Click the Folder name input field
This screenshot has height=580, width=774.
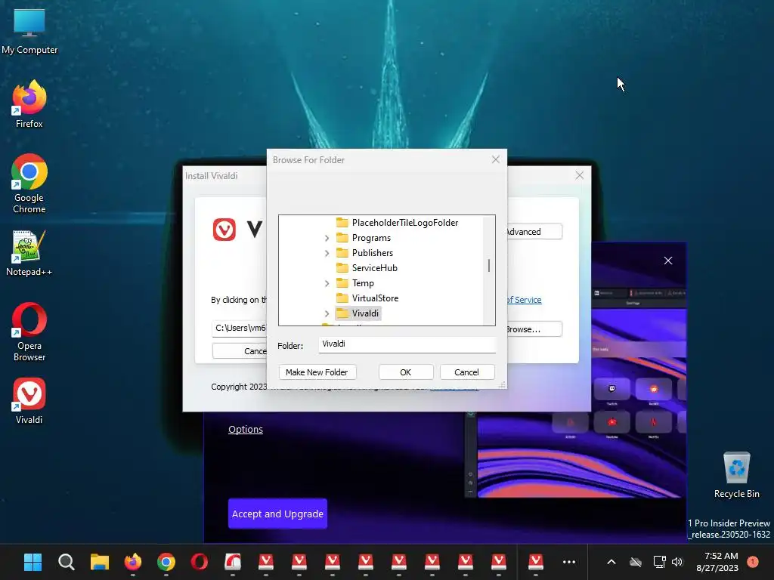pos(407,344)
